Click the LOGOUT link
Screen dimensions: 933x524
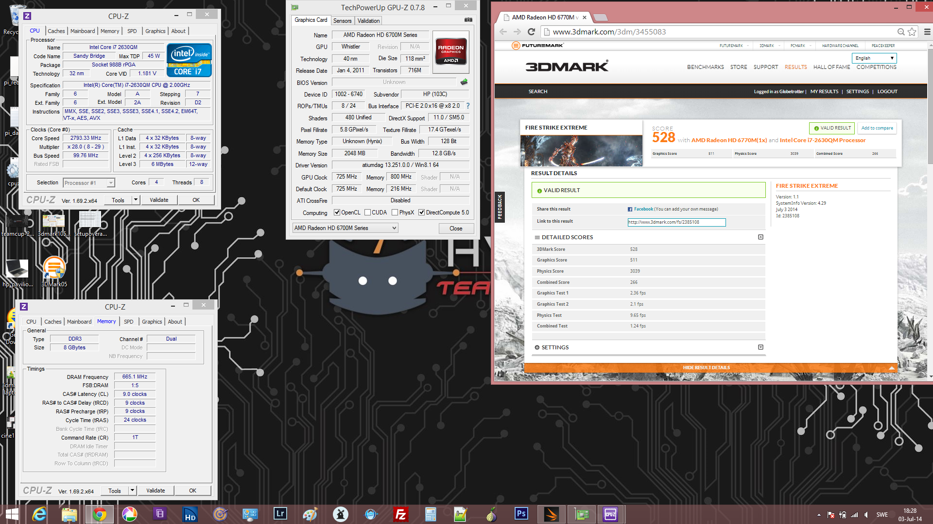pos(887,92)
